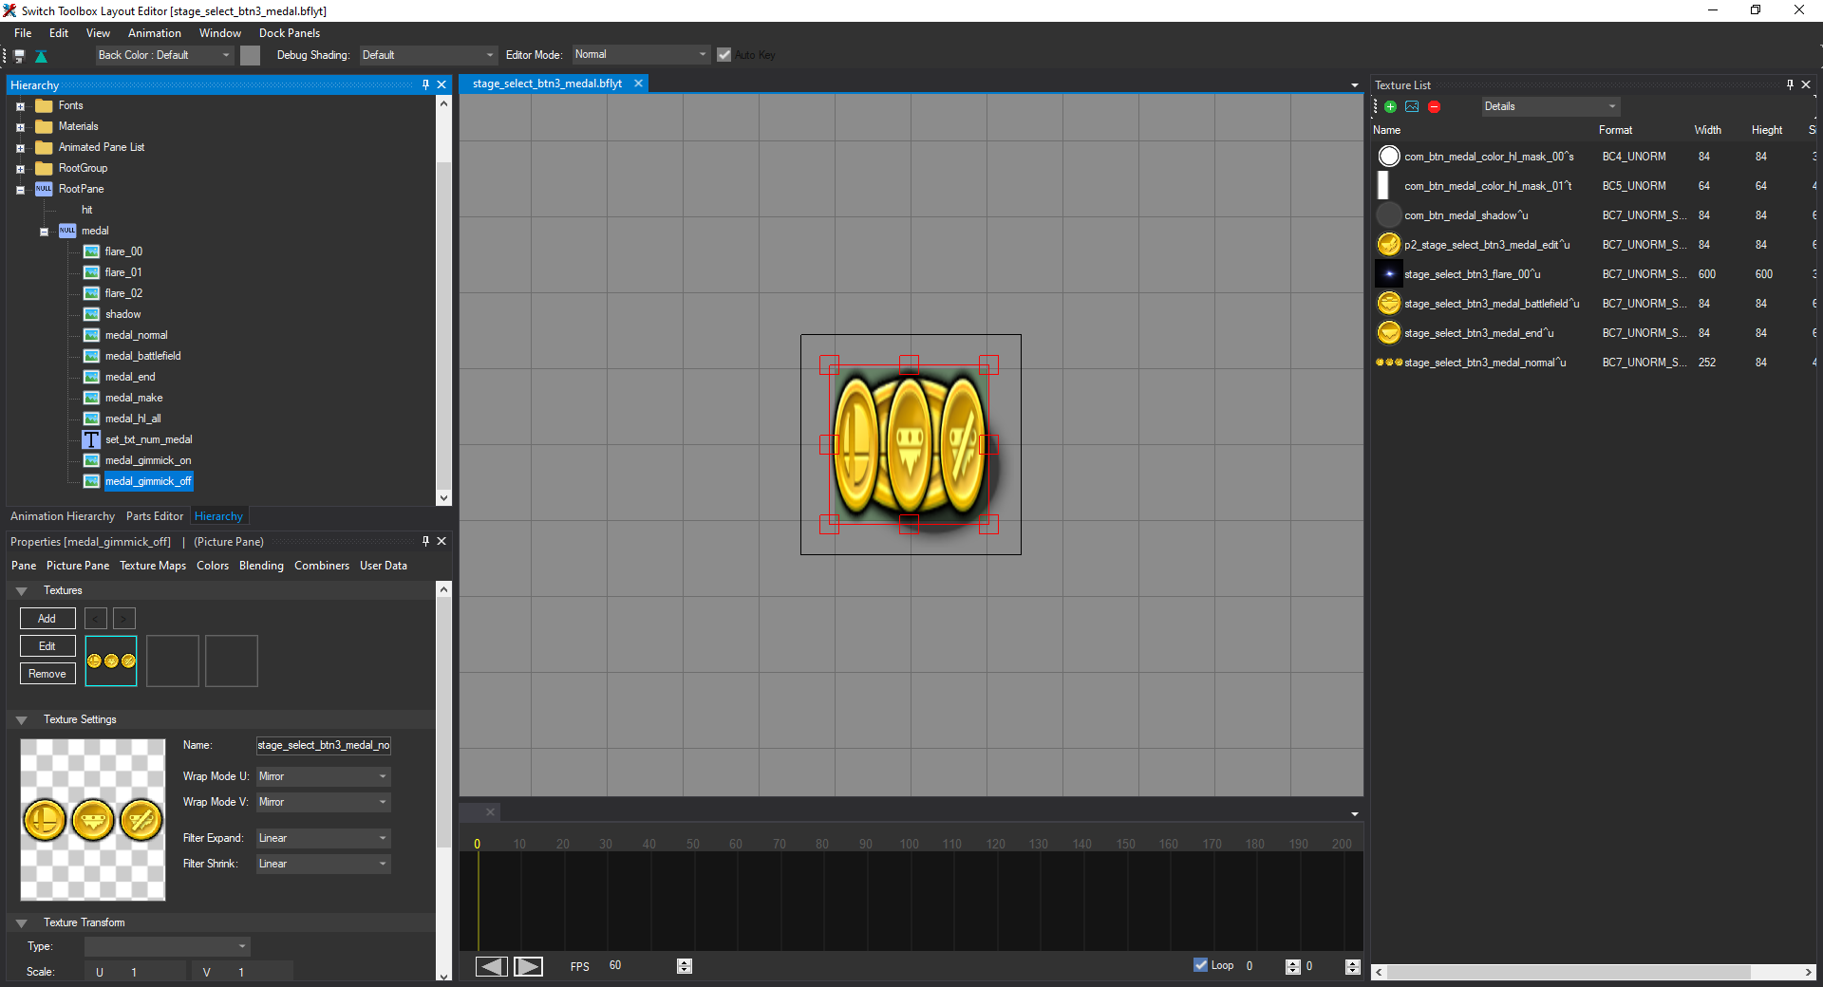Viewport: 1823px width, 987px height.
Task: Add a new texture with the green plus icon
Action: [x=1390, y=107]
